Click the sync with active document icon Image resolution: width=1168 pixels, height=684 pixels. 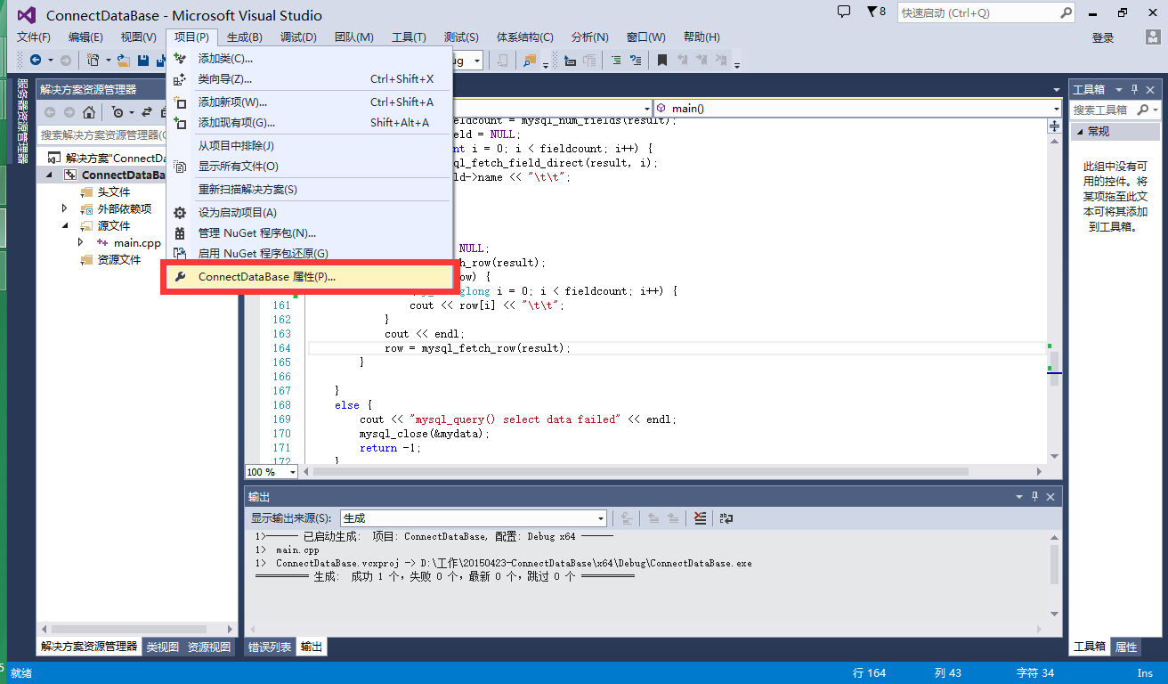click(147, 112)
